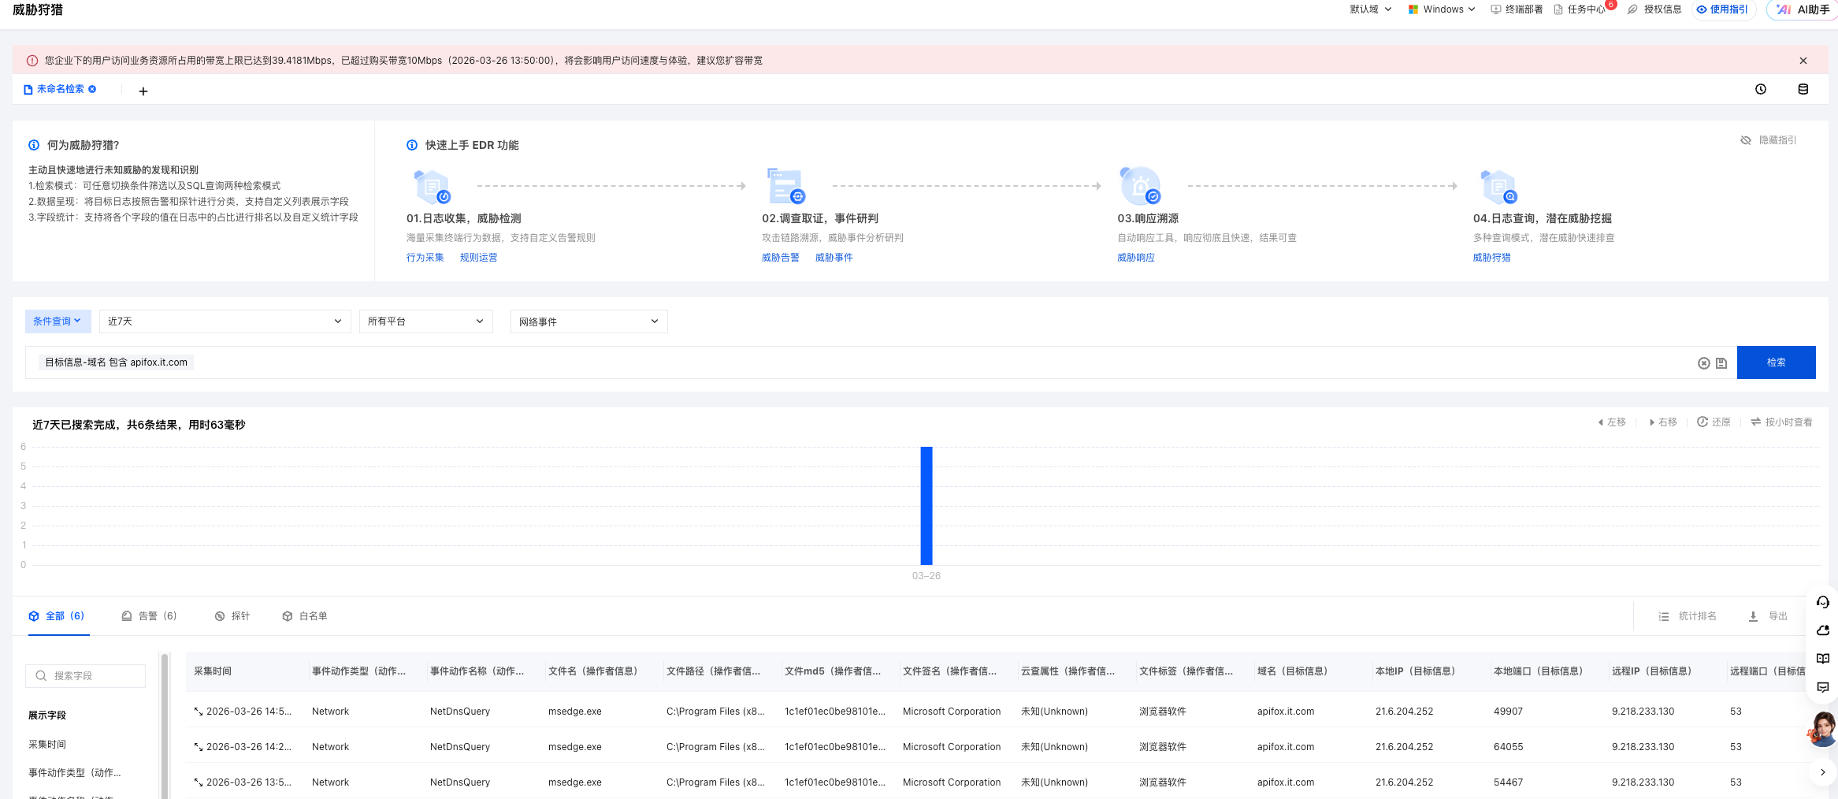Open the 近7天 time range dropdown
This screenshot has width=1838, height=799.
pyautogui.click(x=225, y=321)
